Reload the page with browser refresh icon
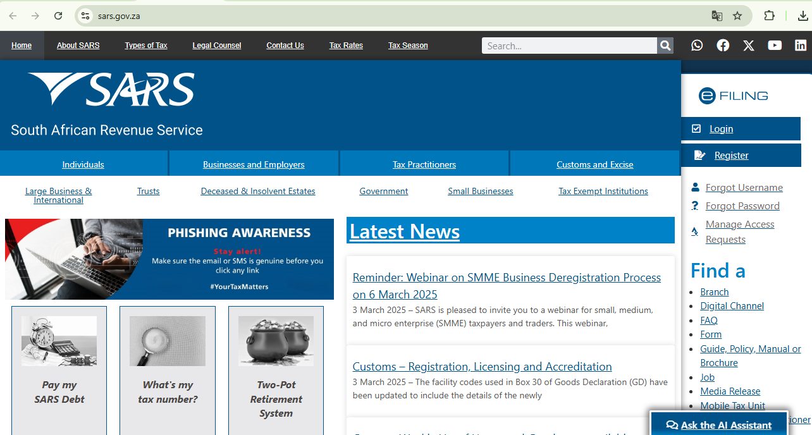 pos(58,16)
